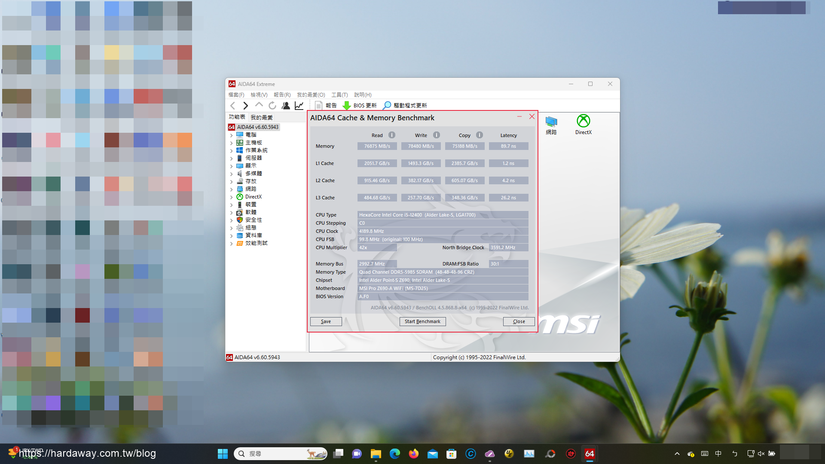Click the Back navigation arrow in toolbar
This screenshot has height=464, width=825.
pos(232,105)
